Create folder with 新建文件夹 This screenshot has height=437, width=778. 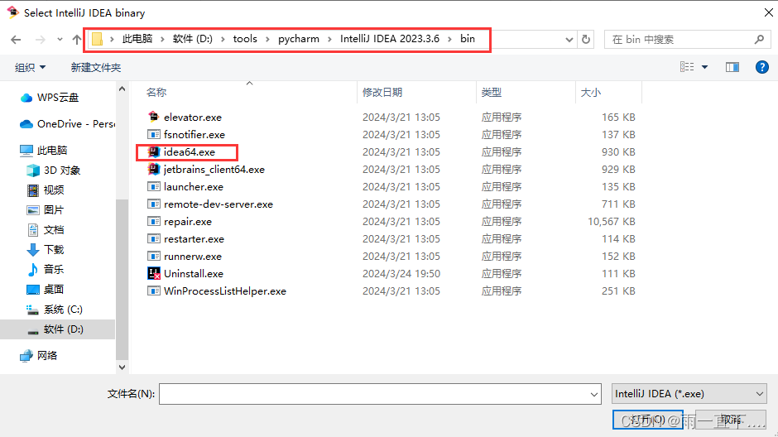click(x=96, y=68)
